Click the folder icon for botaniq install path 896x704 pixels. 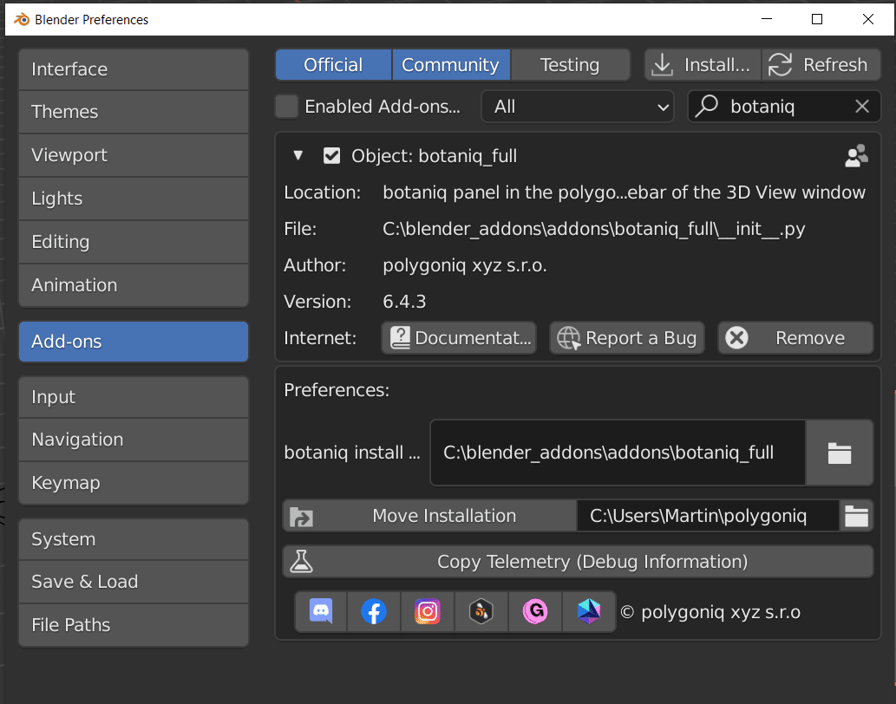(x=840, y=453)
